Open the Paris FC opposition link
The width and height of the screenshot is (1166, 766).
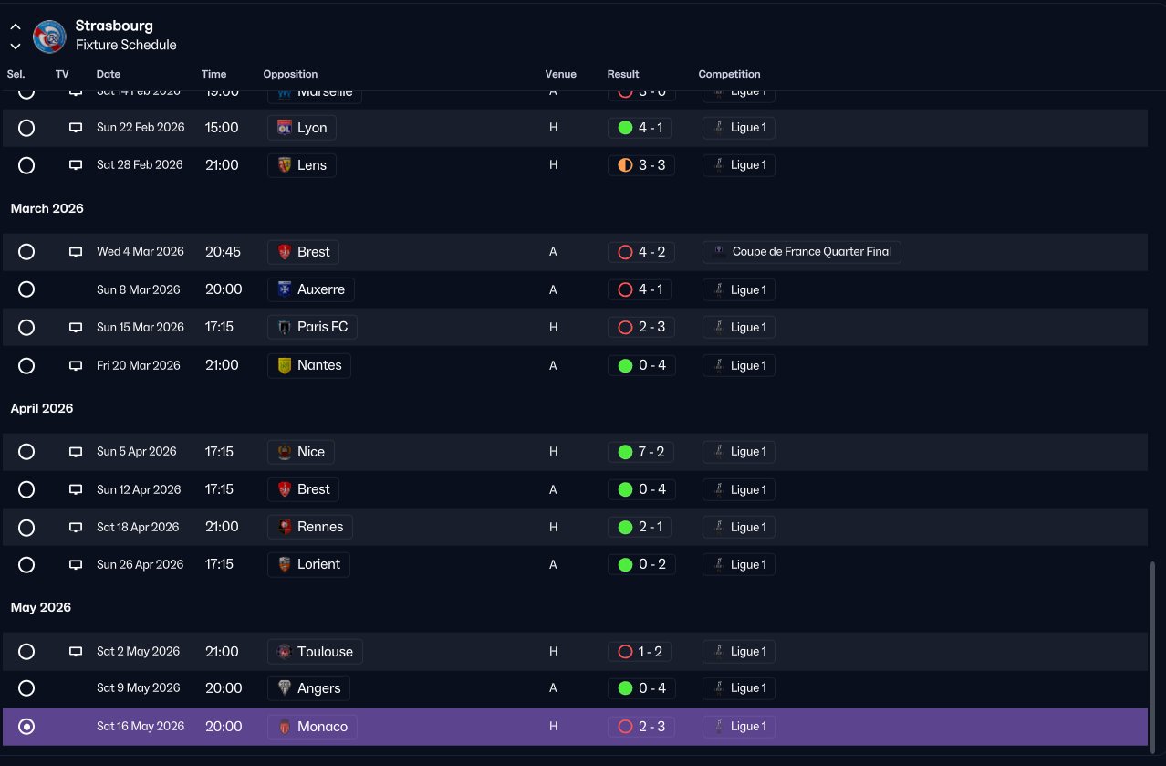pos(312,327)
